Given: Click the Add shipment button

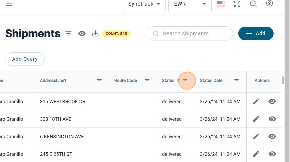Looking at the screenshot, I should [256, 33].
